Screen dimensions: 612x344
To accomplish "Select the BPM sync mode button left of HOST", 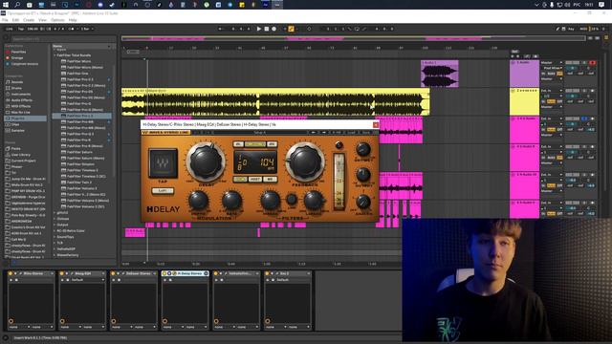I will click(240, 179).
